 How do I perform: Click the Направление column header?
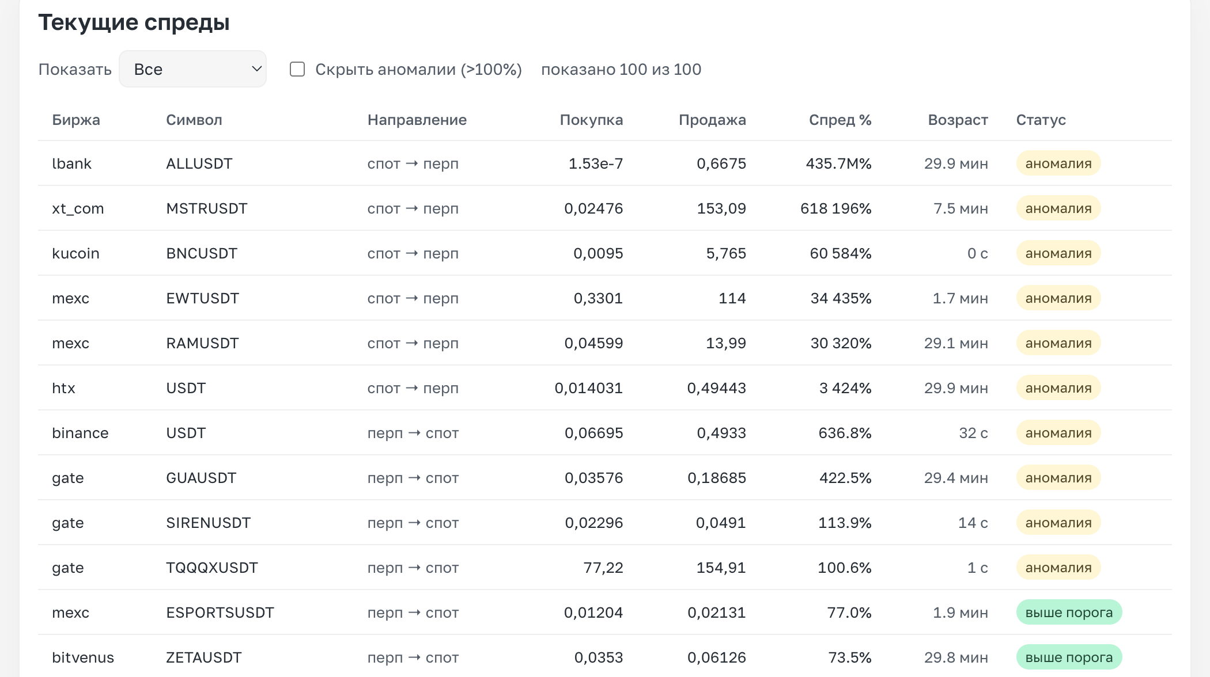pos(417,120)
